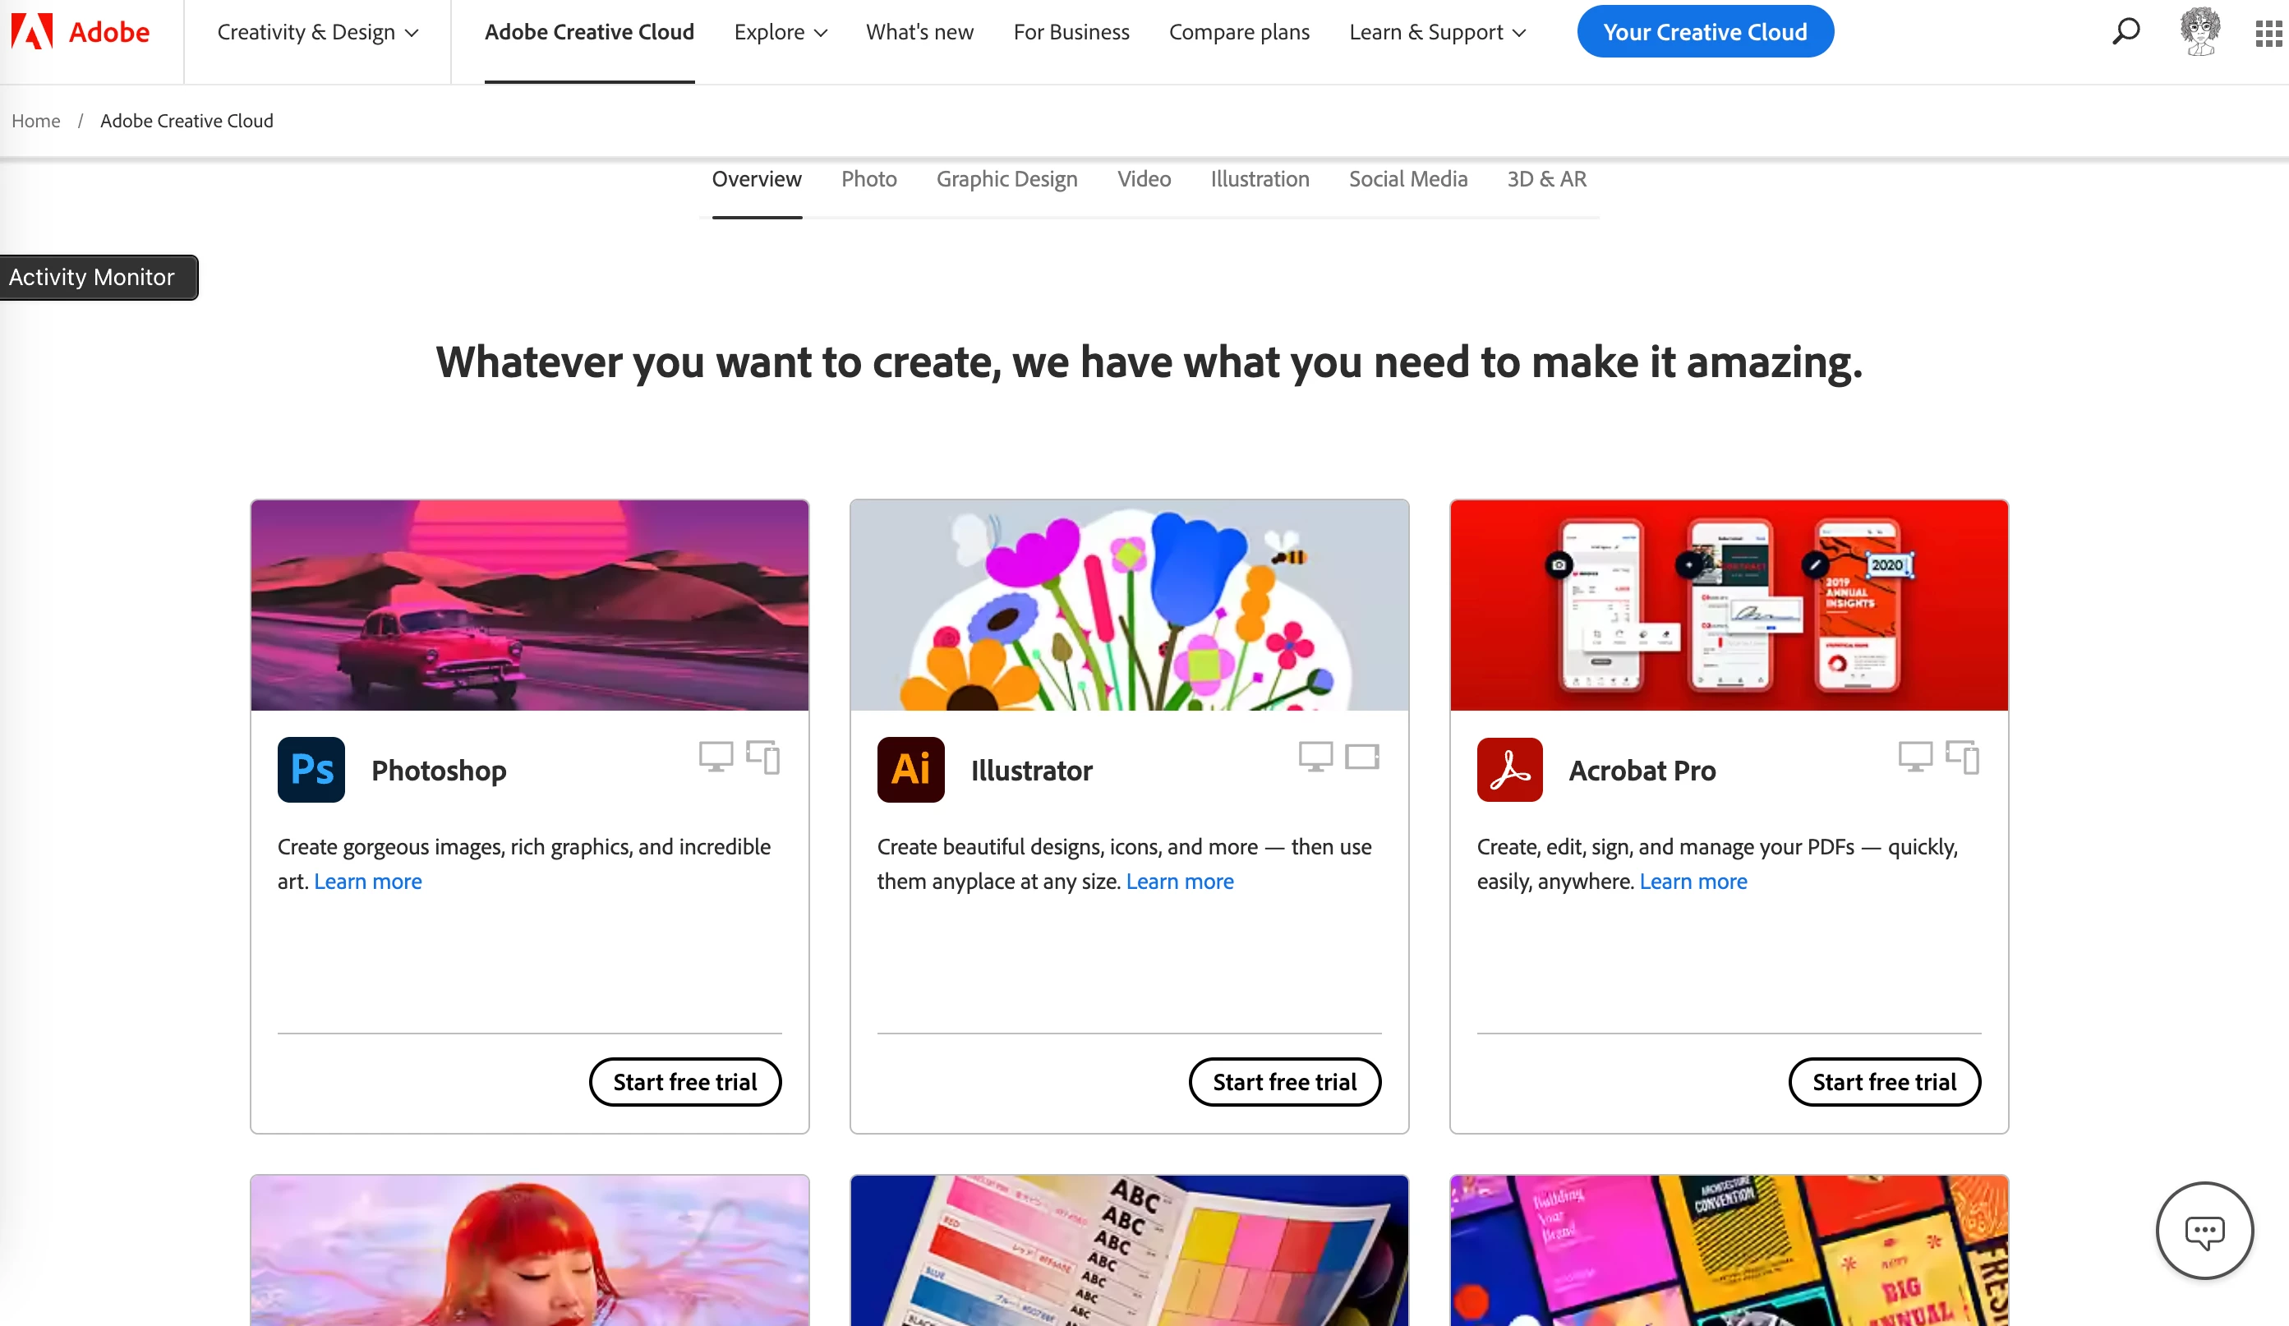2289x1326 pixels.
Task: Click the Illustrator Ai app icon
Action: pos(910,769)
